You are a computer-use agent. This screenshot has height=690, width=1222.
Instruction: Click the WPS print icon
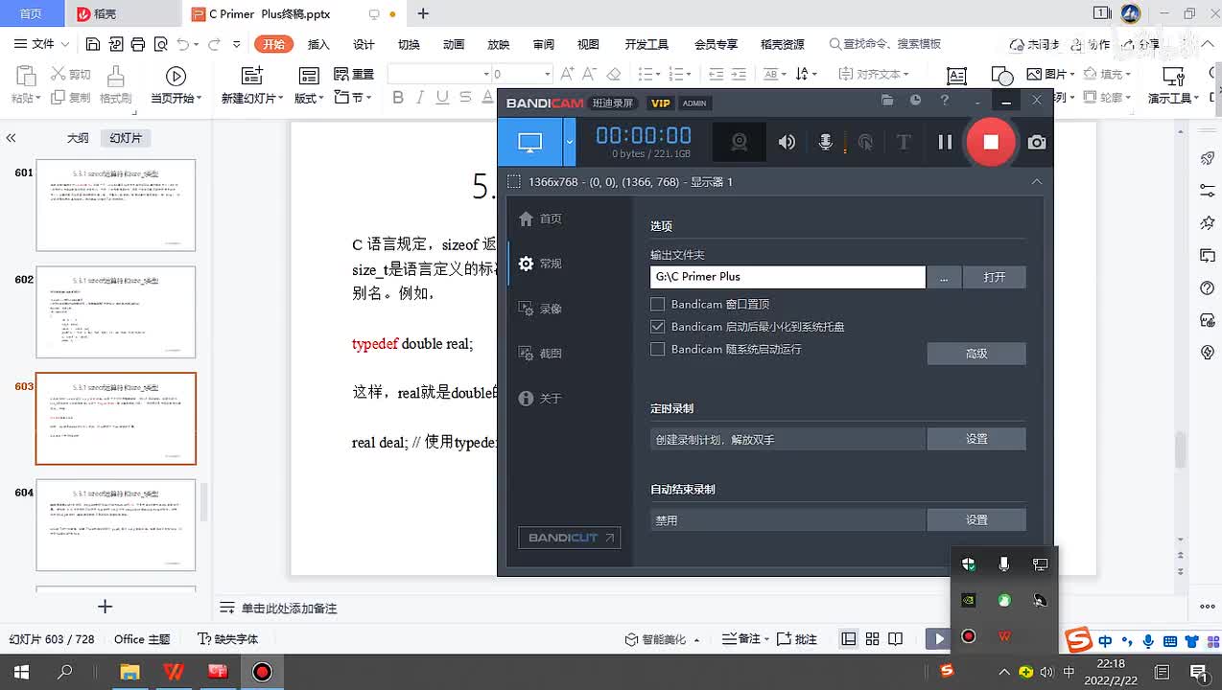138,44
